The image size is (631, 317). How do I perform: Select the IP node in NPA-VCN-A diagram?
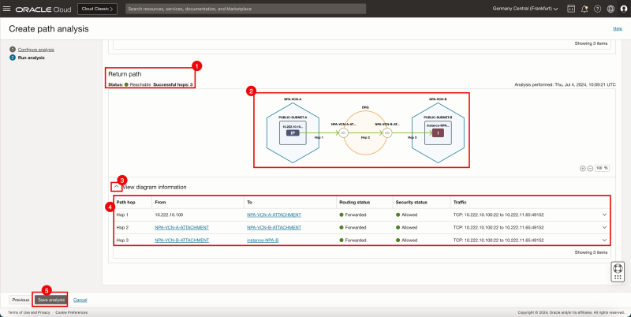point(293,134)
